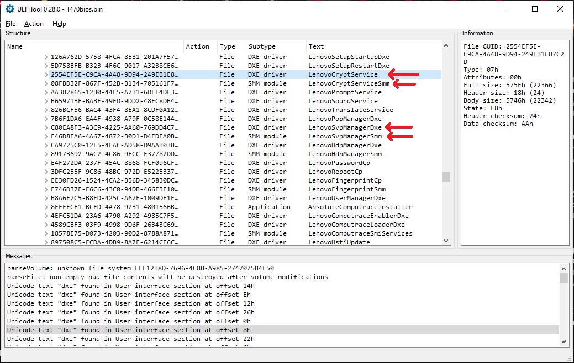The image size is (574, 363).
Task: Click the Text column header
Action: click(373, 46)
